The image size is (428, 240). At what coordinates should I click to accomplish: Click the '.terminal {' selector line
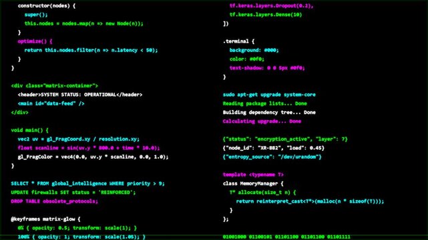[238, 41]
